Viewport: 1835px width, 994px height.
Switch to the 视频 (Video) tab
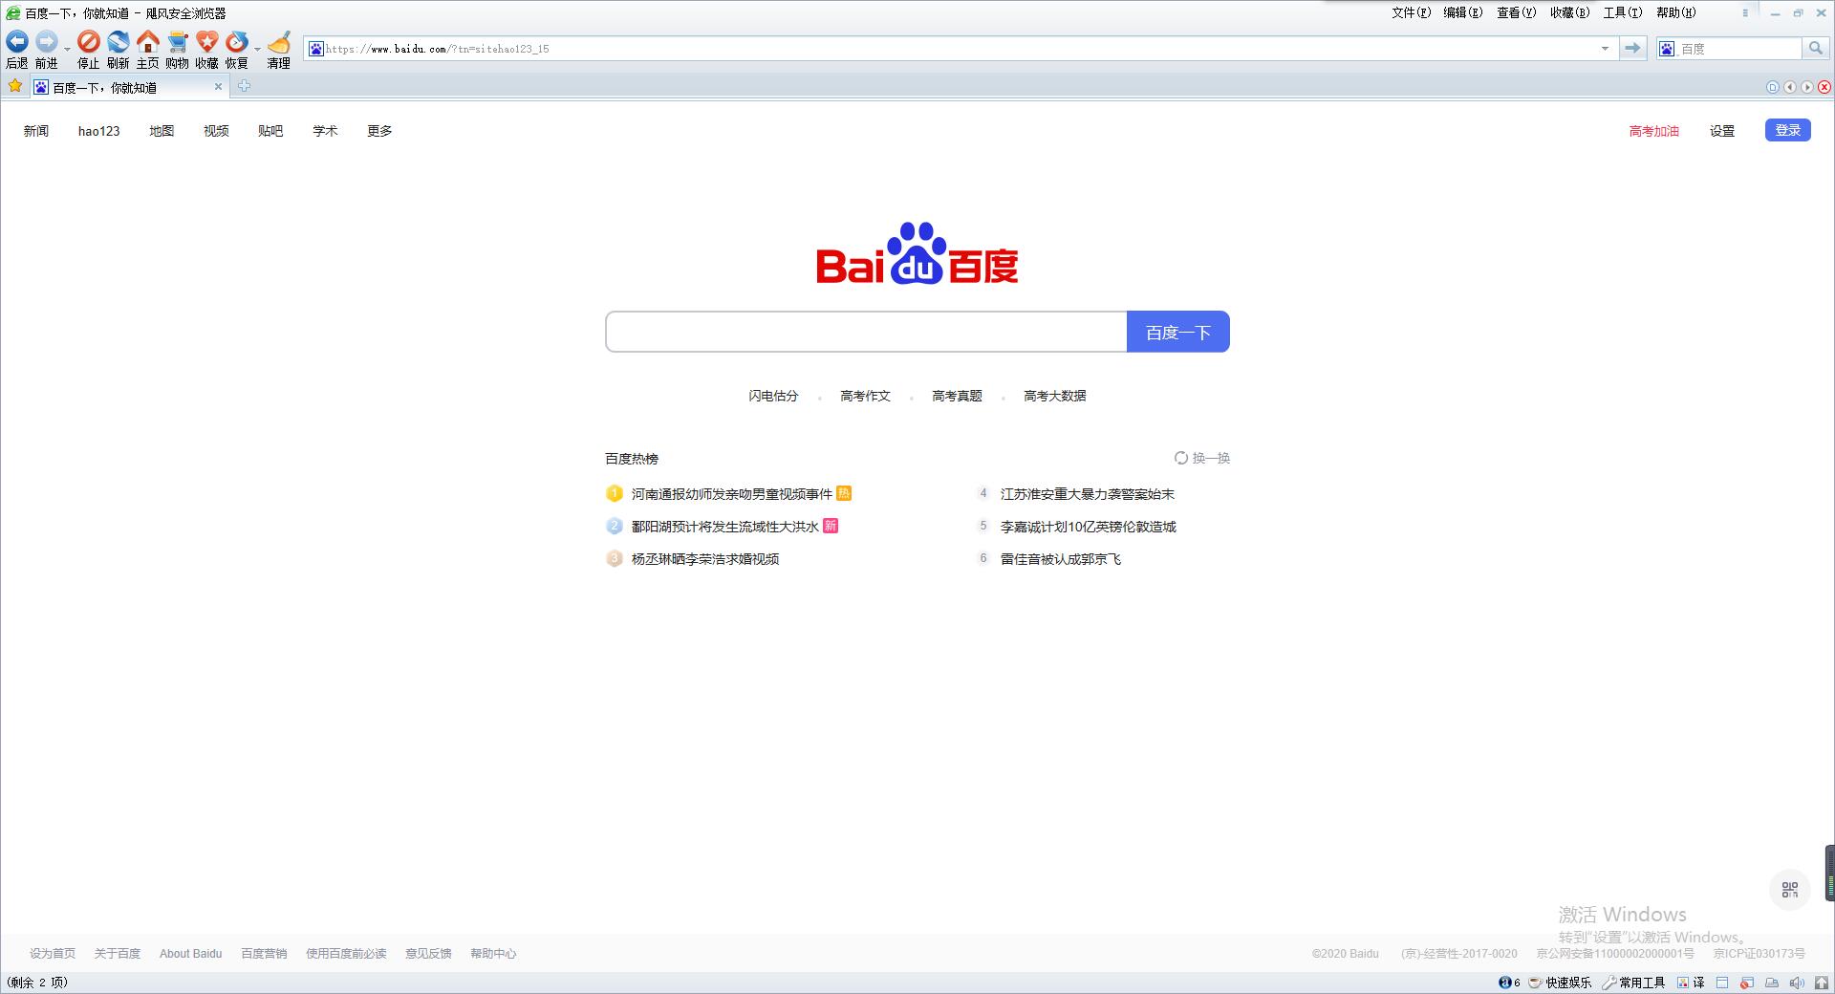click(x=215, y=131)
